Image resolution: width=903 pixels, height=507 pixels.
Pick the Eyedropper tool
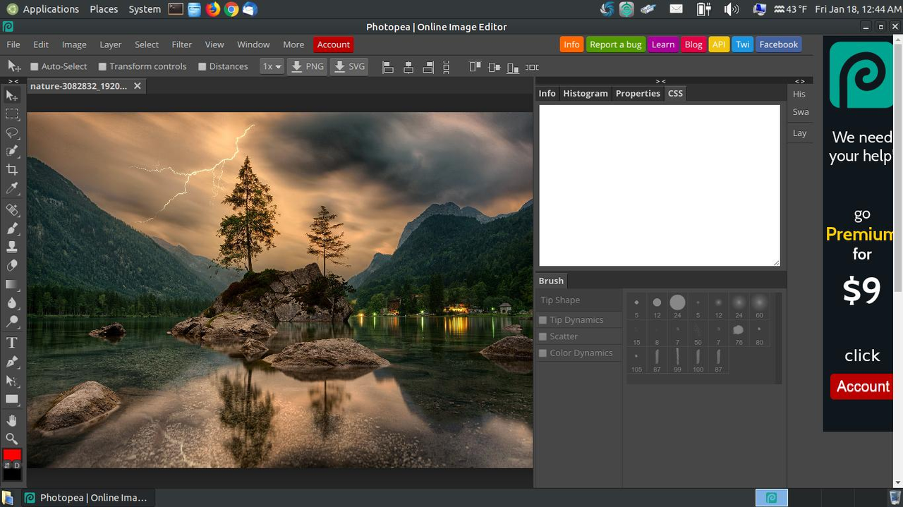[12, 189]
